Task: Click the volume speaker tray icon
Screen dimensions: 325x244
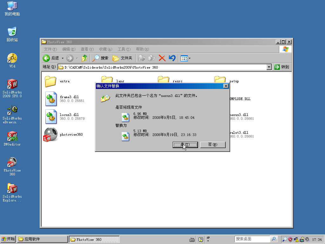Action: pos(307,240)
